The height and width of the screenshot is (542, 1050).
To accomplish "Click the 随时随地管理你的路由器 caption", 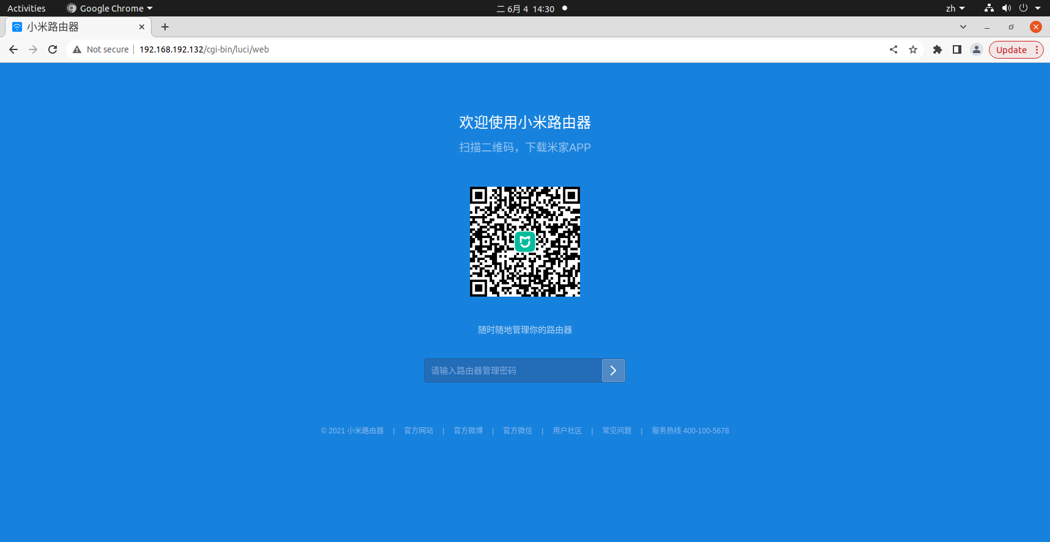I will [x=525, y=330].
